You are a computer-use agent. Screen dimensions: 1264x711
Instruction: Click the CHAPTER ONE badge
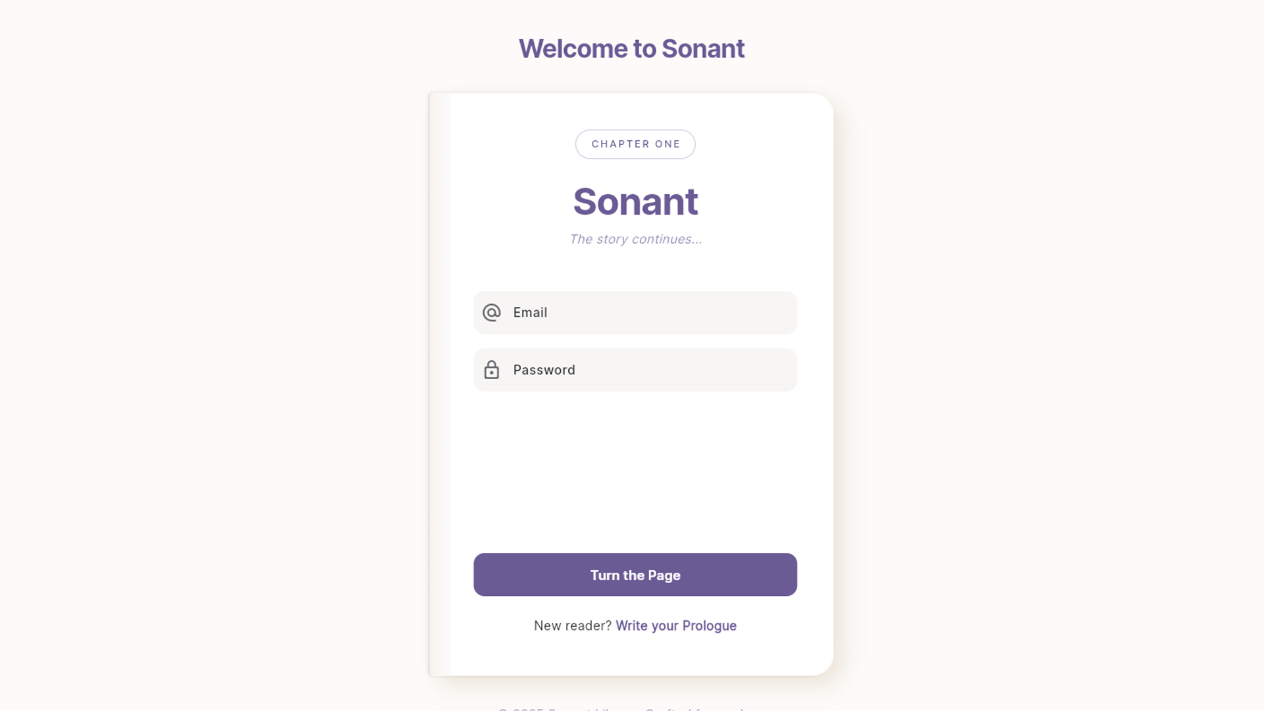635,144
